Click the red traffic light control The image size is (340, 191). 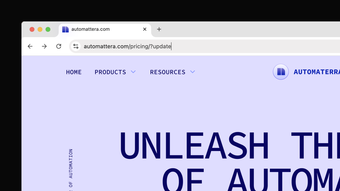tap(32, 29)
